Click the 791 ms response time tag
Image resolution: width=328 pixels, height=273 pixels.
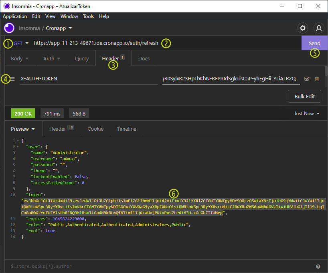coord(52,114)
